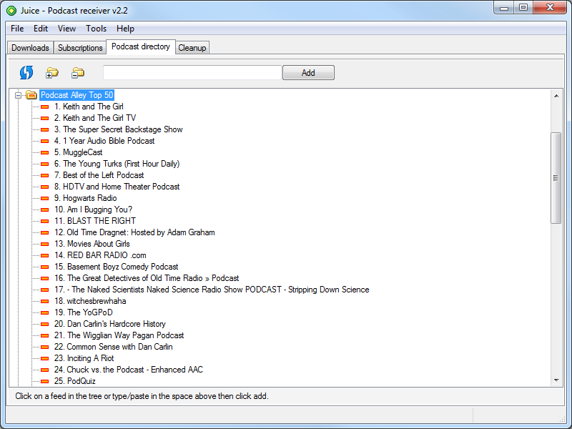Open the Downloads tab
This screenshot has width=572, height=429.
(x=31, y=48)
